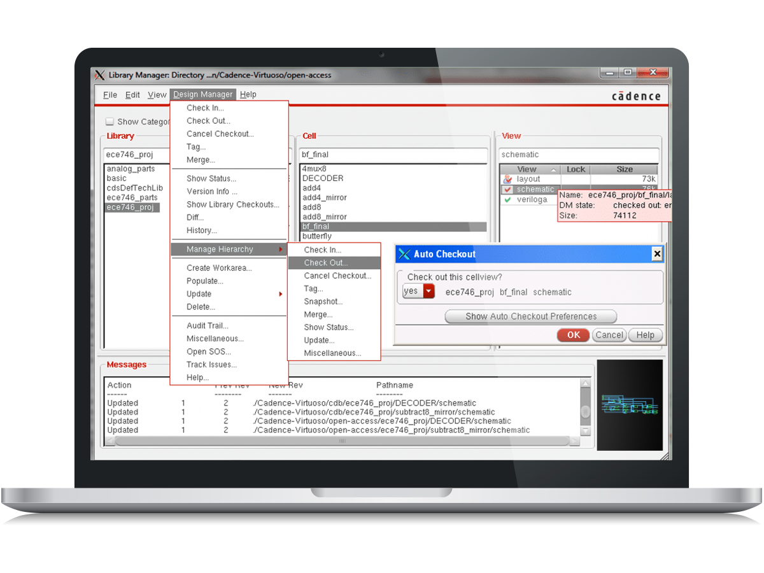The width and height of the screenshot is (764, 573).
Task: Click the Cancel button in Auto Checkout
Action: click(x=609, y=335)
